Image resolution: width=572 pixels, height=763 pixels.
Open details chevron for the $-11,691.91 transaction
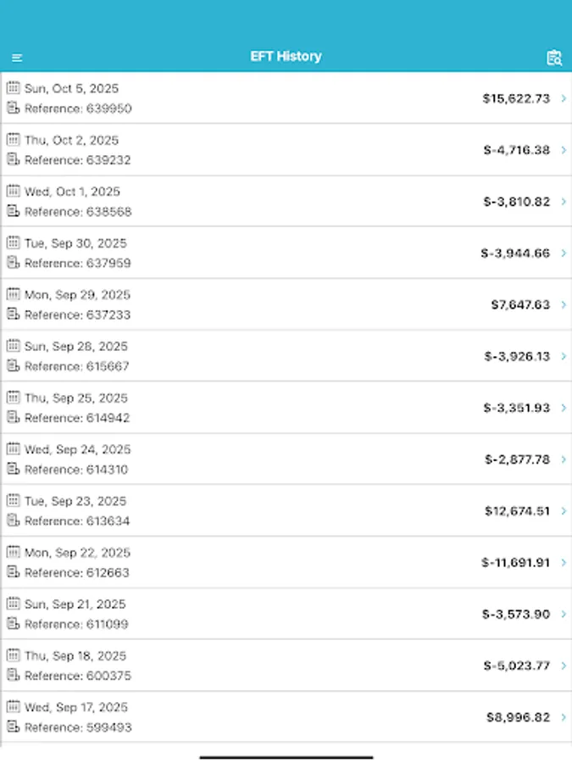point(563,562)
